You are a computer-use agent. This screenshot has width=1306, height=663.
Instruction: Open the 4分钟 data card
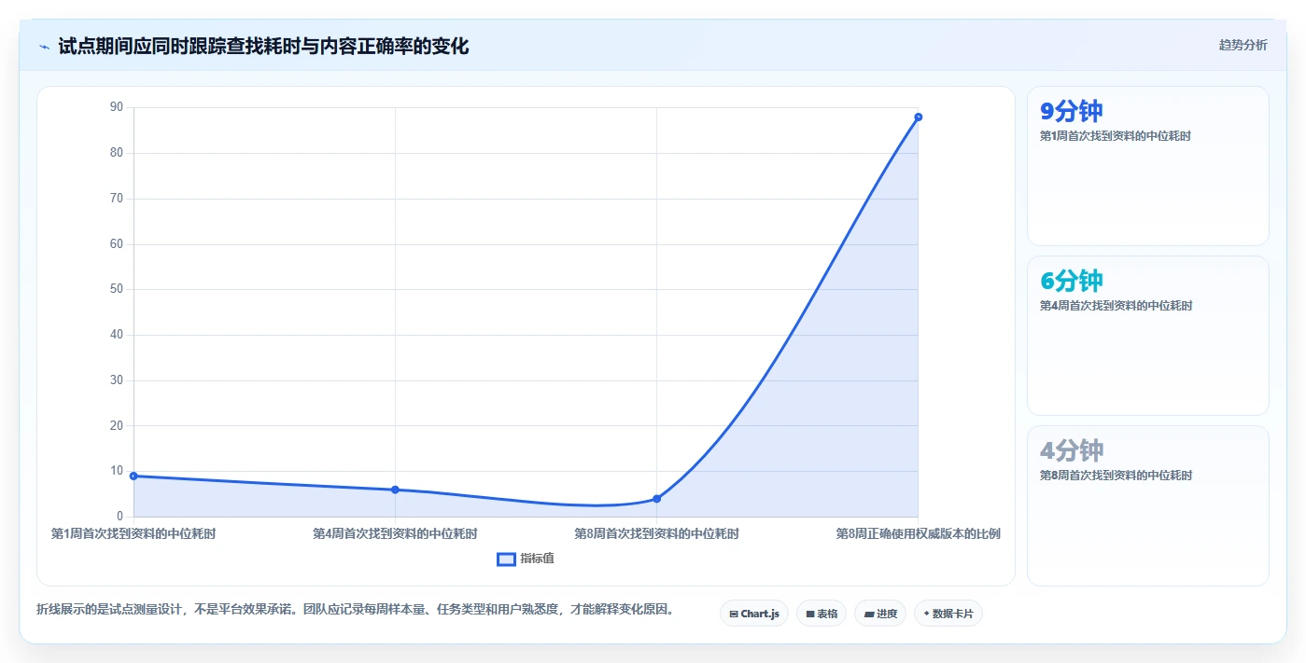(x=1148, y=505)
